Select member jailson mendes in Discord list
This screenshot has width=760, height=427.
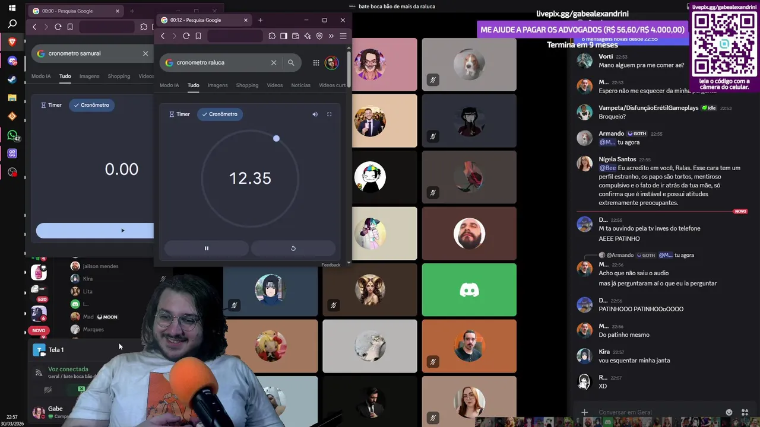pos(95,266)
